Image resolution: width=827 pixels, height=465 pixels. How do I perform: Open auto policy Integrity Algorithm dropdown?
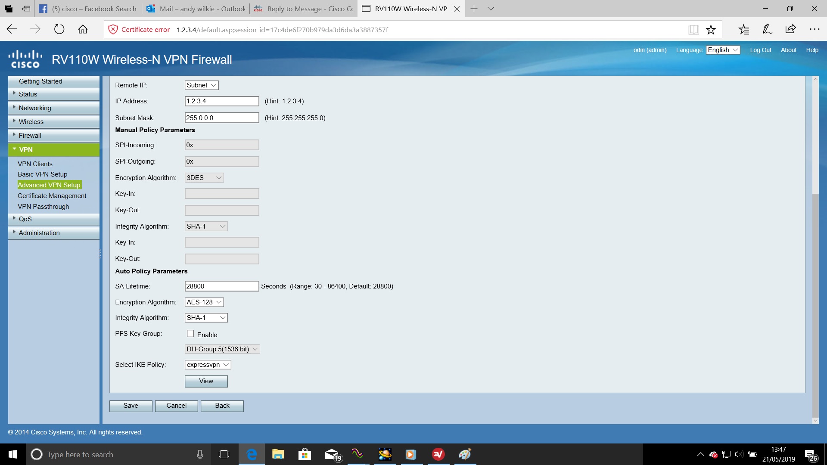(x=206, y=318)
